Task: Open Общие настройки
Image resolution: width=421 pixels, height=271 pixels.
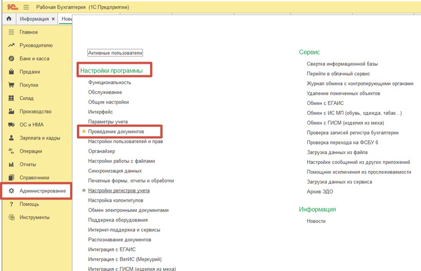Action: (x=109, y=102)
